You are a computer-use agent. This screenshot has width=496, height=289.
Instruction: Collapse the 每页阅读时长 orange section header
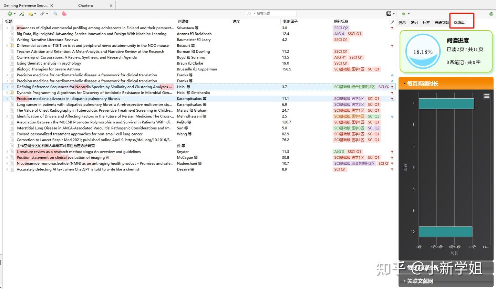(446, 84)
